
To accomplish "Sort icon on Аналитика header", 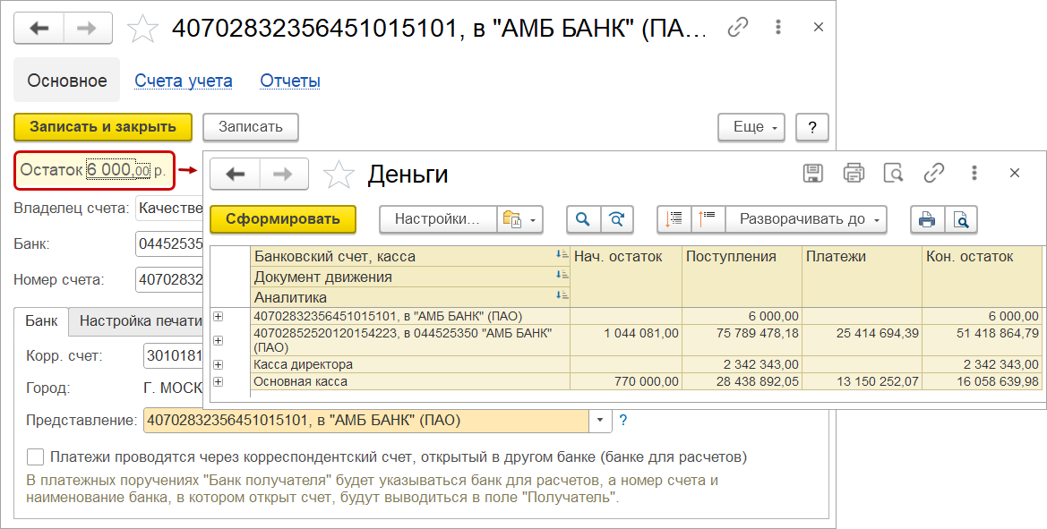I will coord(562,294).
